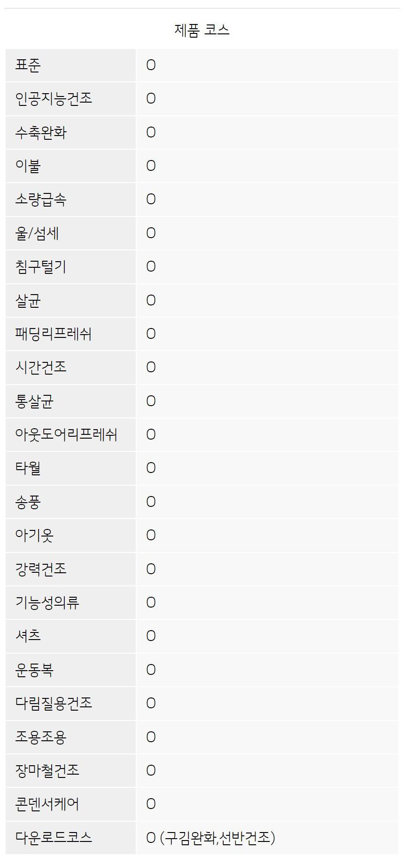Select the 수축완화 row label

click(x=41, y=132)
